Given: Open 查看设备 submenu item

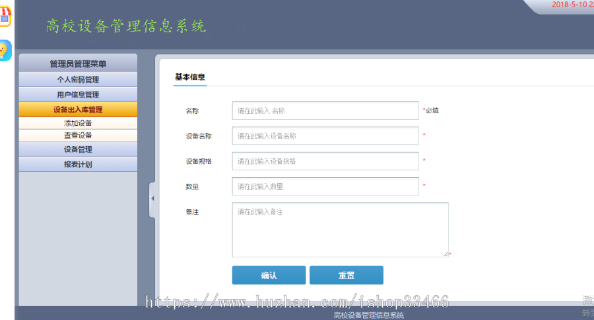Looking at the screenshot, I should 78,135.
